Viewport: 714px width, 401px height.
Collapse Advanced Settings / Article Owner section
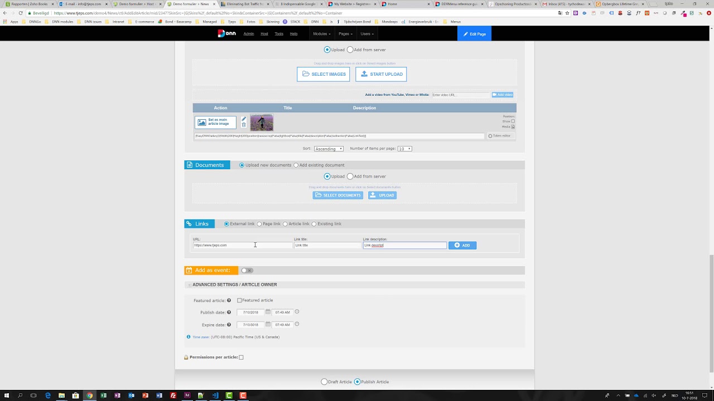[189, 285]
